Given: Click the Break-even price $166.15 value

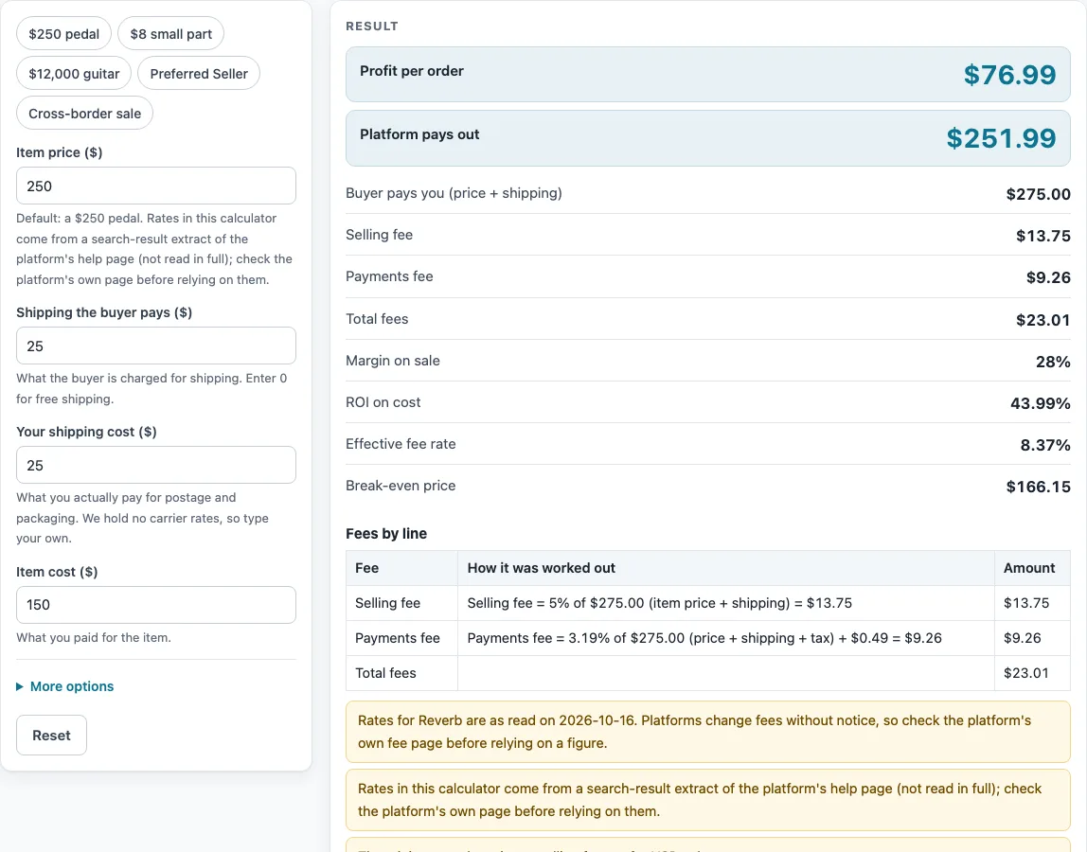Looking at the screenshot, I should pos(1038,487).
